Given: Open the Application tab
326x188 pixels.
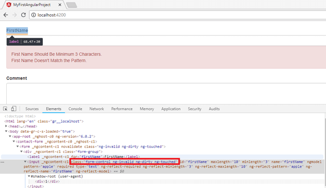Looking at the screenshot, I should pos(171,109).
